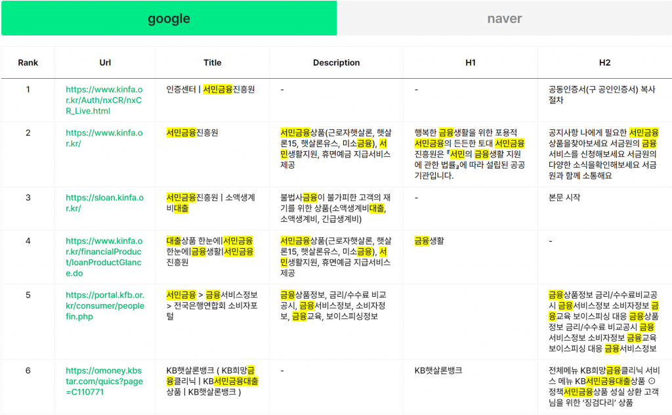Click the Url column header

click(105, 63)
